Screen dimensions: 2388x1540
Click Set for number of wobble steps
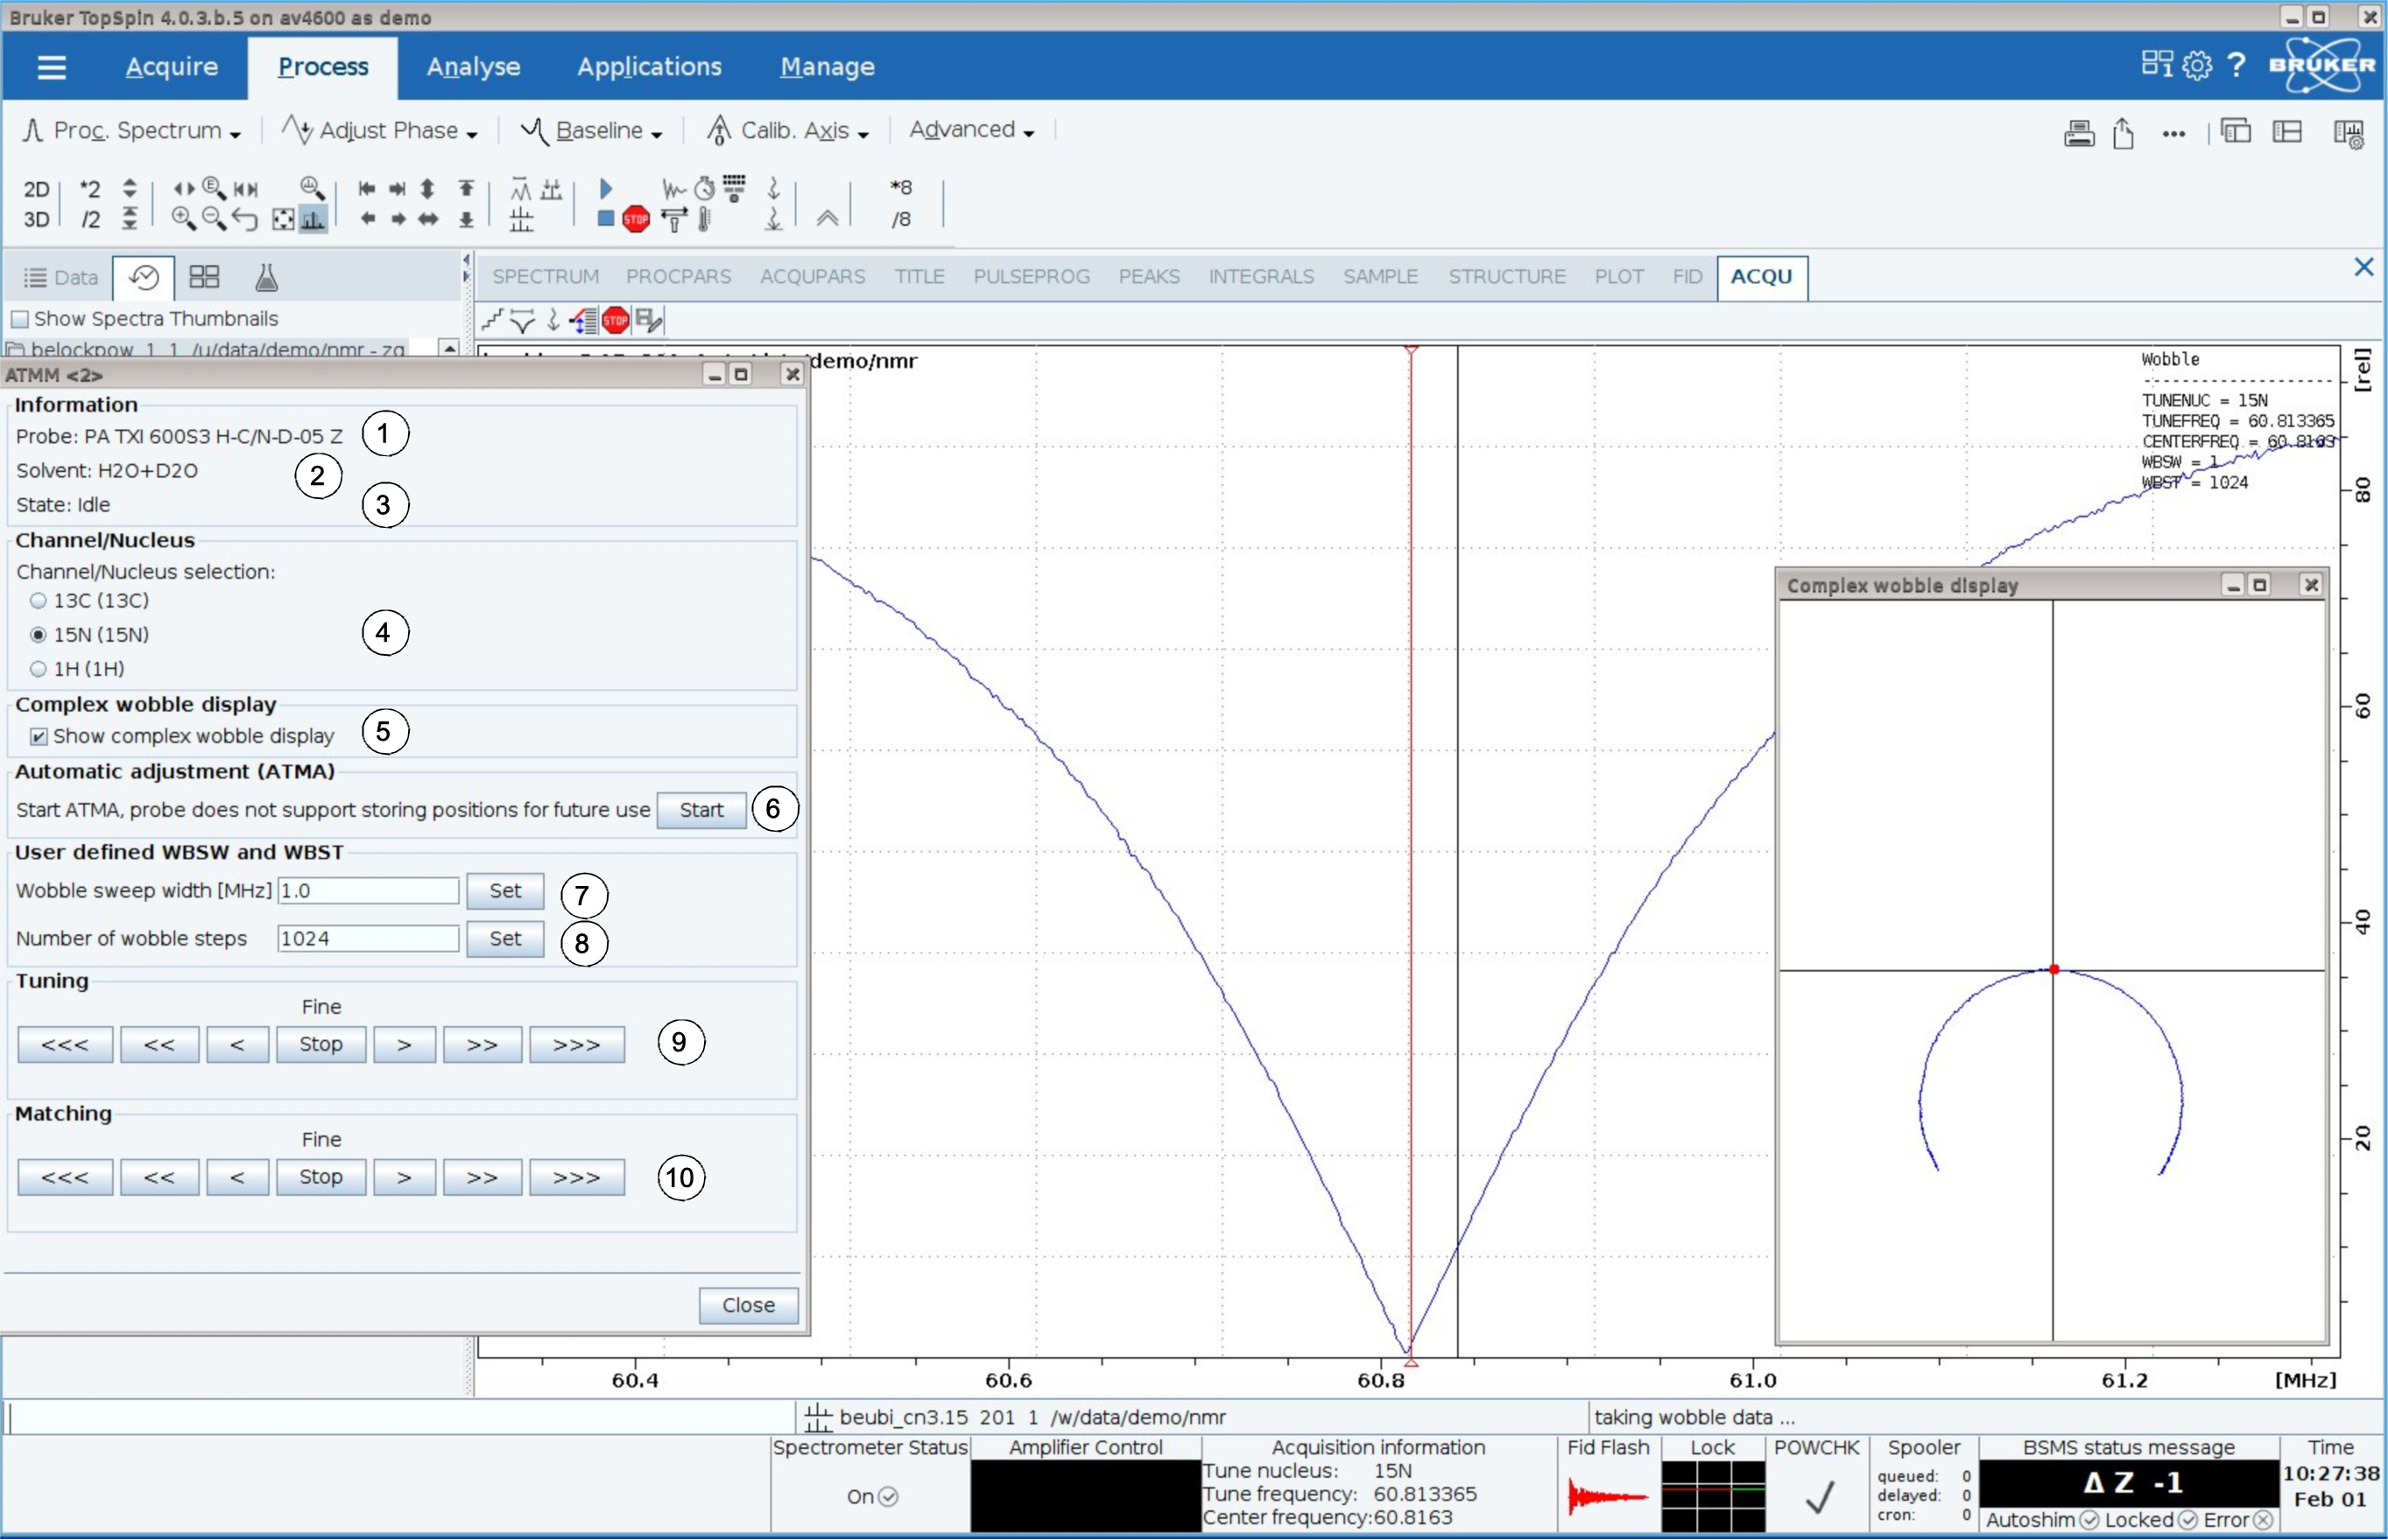[505, 939]
